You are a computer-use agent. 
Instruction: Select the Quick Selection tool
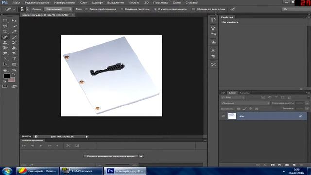(14, 26)
